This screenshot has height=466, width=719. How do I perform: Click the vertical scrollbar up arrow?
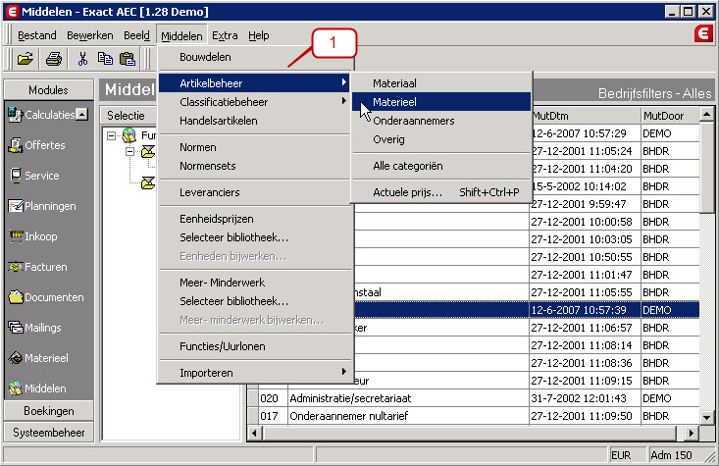(706, 114)
